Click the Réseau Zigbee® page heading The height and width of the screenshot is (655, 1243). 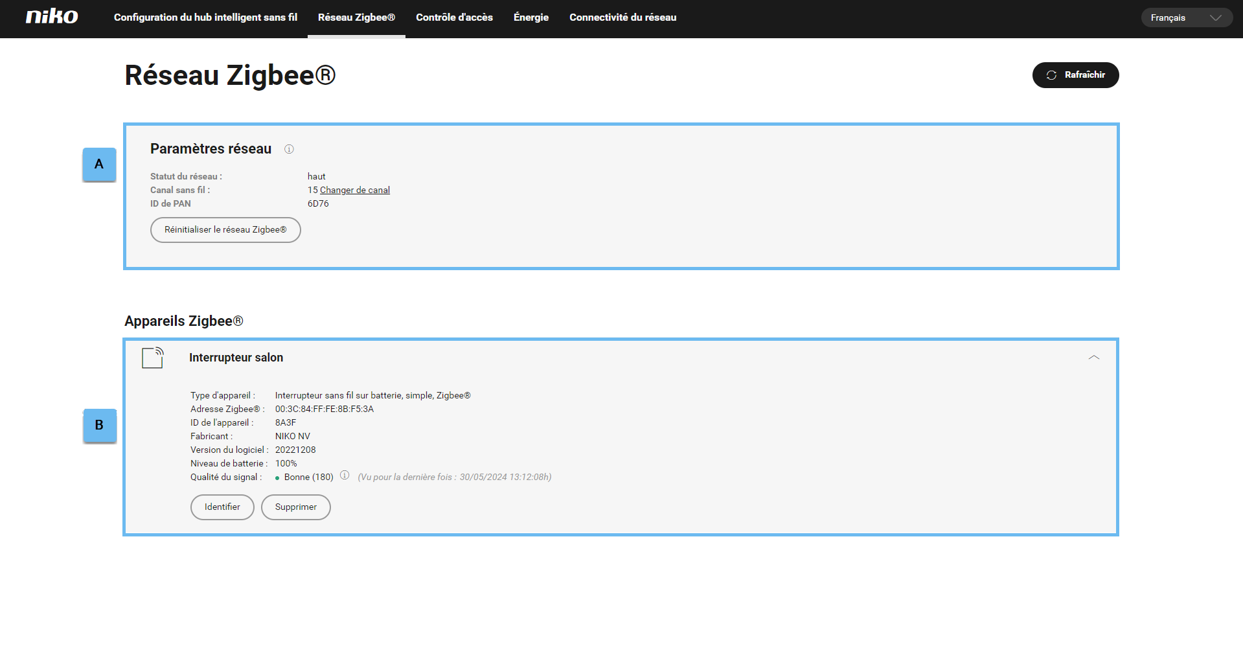(x=230, y=75)
